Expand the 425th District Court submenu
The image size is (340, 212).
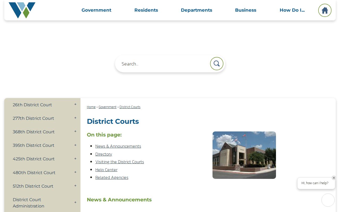click(x=75, y=159)
